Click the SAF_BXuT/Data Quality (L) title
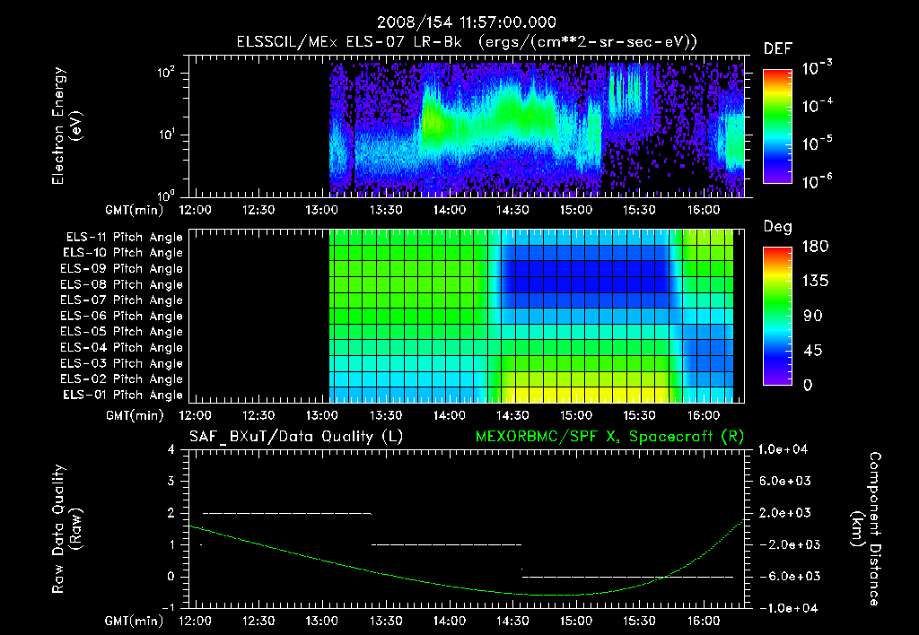This screenshot has height=635, width=919. (296, 437)
